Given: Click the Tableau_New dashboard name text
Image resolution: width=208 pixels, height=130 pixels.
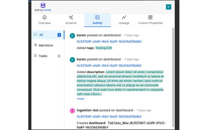Looking at the screenshot, I should pos(121,125).
